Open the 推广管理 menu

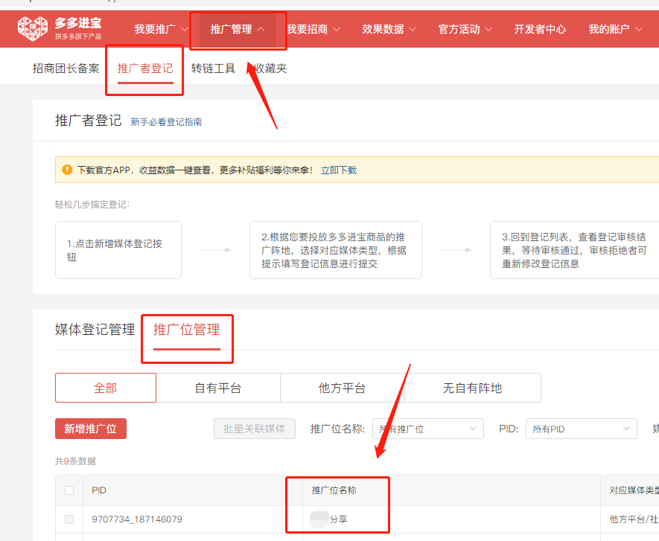click(x=231, y=29)
